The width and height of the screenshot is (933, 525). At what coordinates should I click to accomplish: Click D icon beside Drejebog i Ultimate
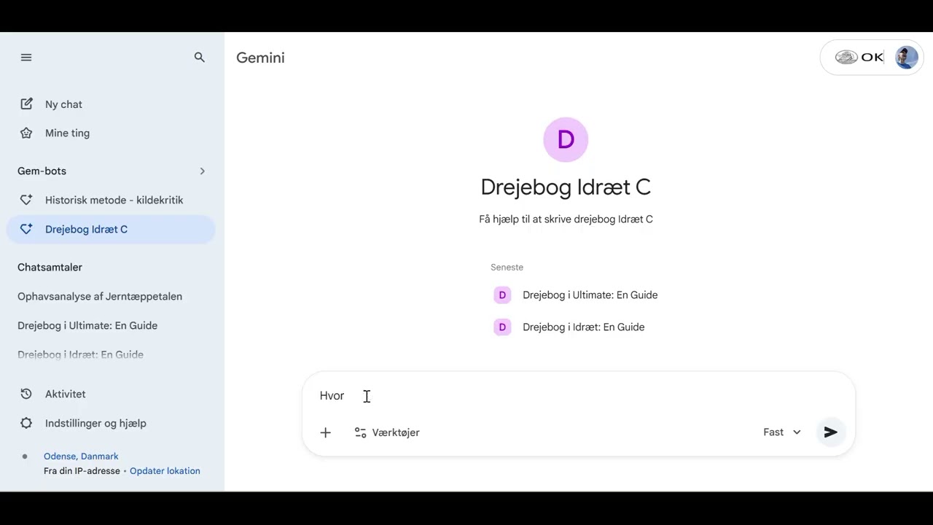tap(502, 295)
